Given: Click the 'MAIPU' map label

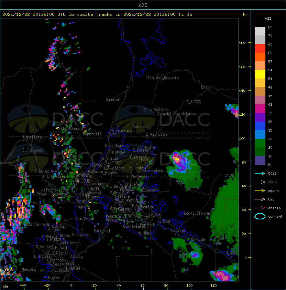Looking at the screenshot, I should pos(95,189).
